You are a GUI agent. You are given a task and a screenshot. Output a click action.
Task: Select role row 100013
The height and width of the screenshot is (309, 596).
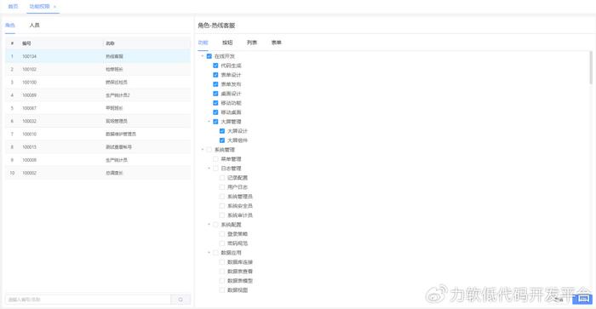pos(98,146)
